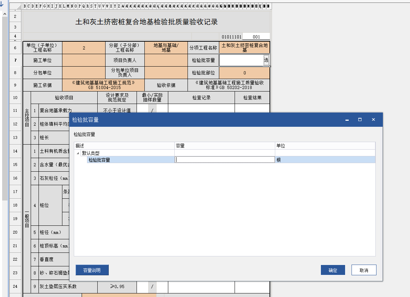Click the 根 unit cell

click(325, 160)
